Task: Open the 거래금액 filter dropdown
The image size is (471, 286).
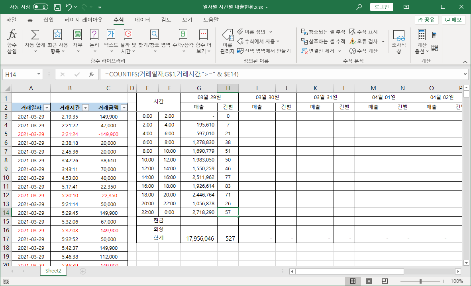Action: click(x=124, y=108)
